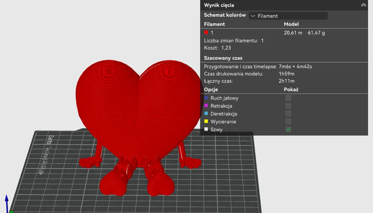Image resolution: width=373 pixels, height=213 pixels.
Task: Click 'Liczba zmian filamentu: 1' text
Action: point(233,41)
